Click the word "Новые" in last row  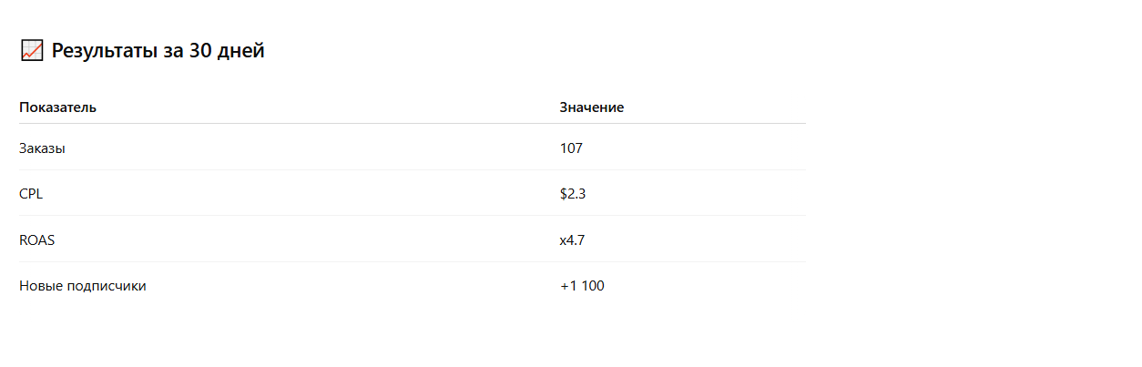pyautogui.click(x=40, y=286)
